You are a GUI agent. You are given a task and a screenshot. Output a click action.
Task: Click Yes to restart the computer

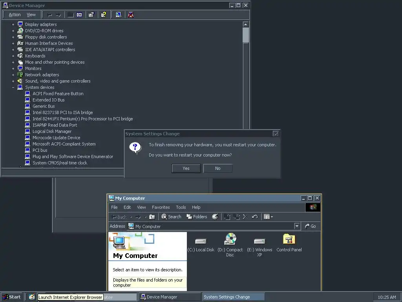tap(186, 168)
